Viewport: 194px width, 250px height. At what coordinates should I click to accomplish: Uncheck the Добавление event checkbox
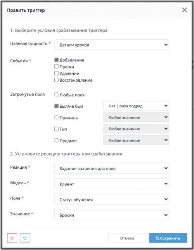(56, 60)
